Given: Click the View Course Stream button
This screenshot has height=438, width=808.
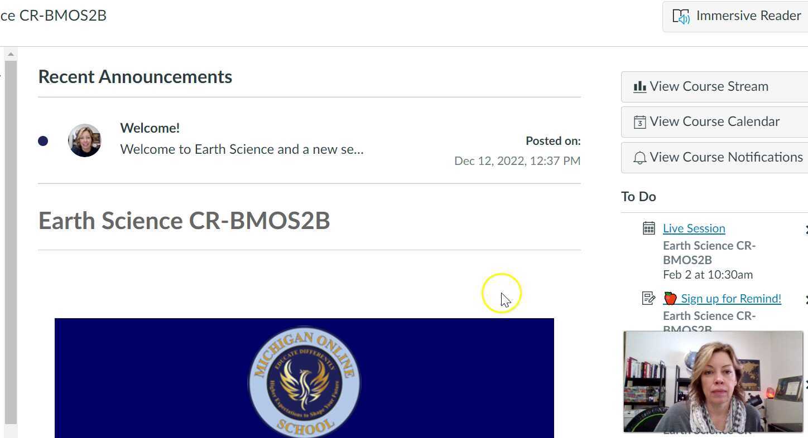Looking at the screenshot, I should [709, 86].
